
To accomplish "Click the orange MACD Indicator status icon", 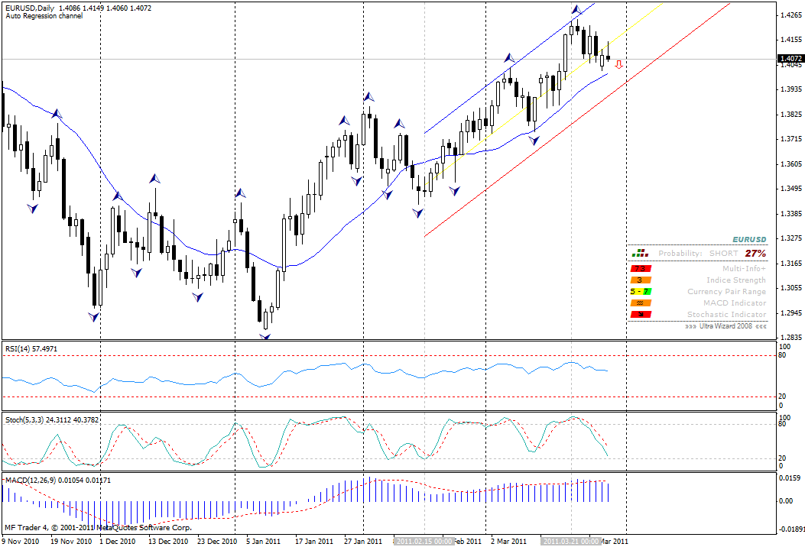I will [640, 303].
